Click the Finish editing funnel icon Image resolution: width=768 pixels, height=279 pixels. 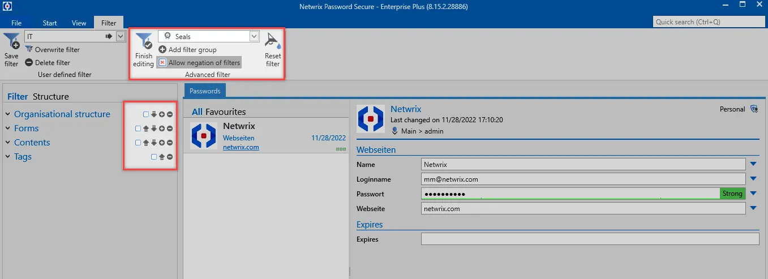(143, 41)
